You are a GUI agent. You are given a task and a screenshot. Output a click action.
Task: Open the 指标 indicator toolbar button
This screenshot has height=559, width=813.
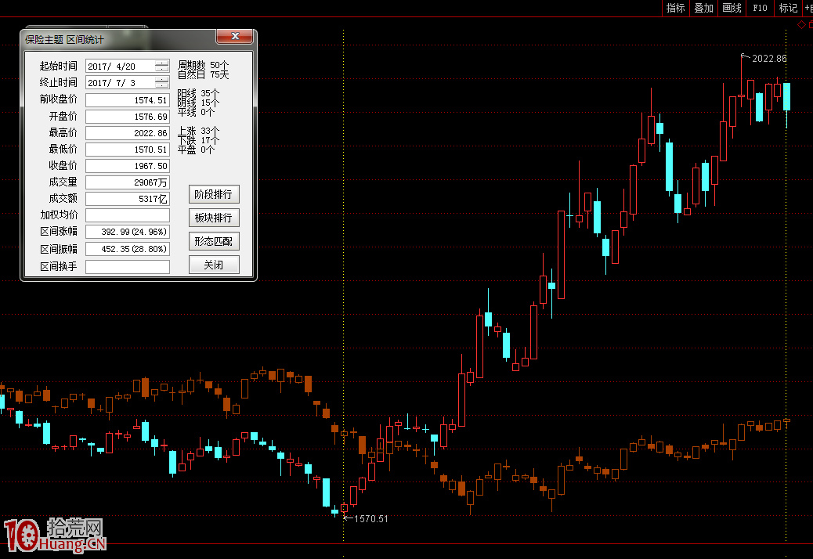click(675, 8)
